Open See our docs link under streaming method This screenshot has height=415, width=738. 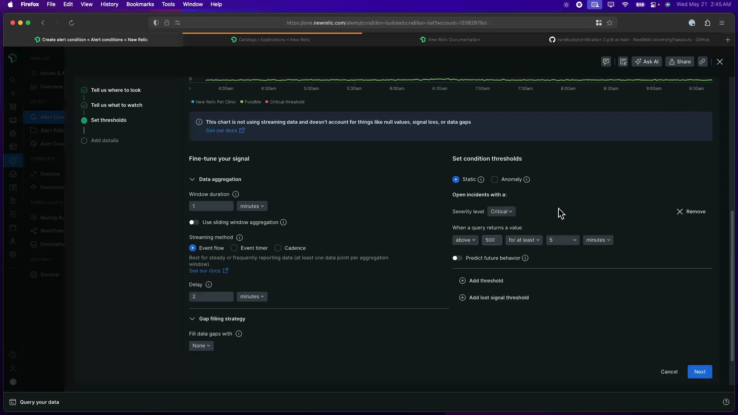208,271
